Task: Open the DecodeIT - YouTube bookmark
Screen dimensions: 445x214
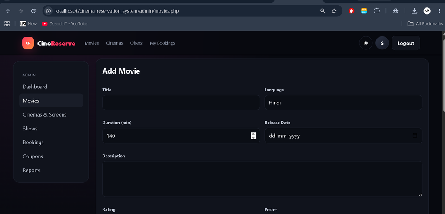Action: point(65,24)
